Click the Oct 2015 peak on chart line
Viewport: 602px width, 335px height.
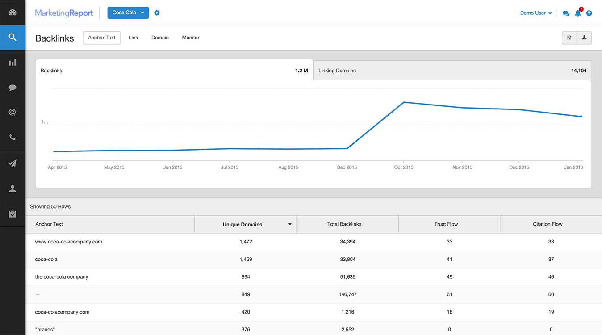point(404,102)
